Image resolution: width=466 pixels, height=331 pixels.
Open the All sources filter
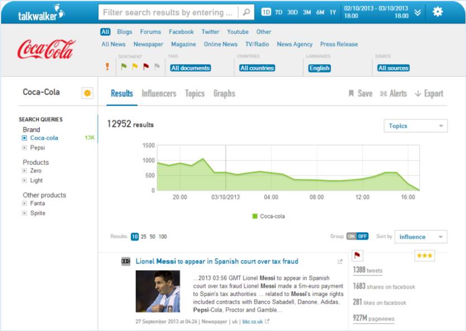click(x=393, y=68)
